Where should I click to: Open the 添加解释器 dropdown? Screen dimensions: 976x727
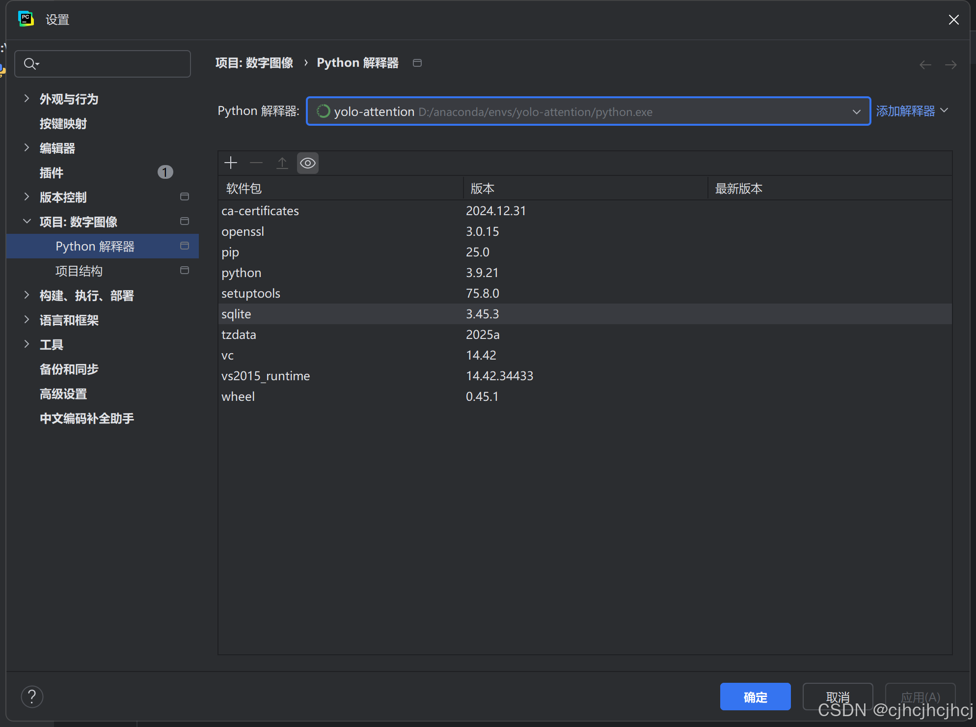pyautogui.click(x=912, y=112)
